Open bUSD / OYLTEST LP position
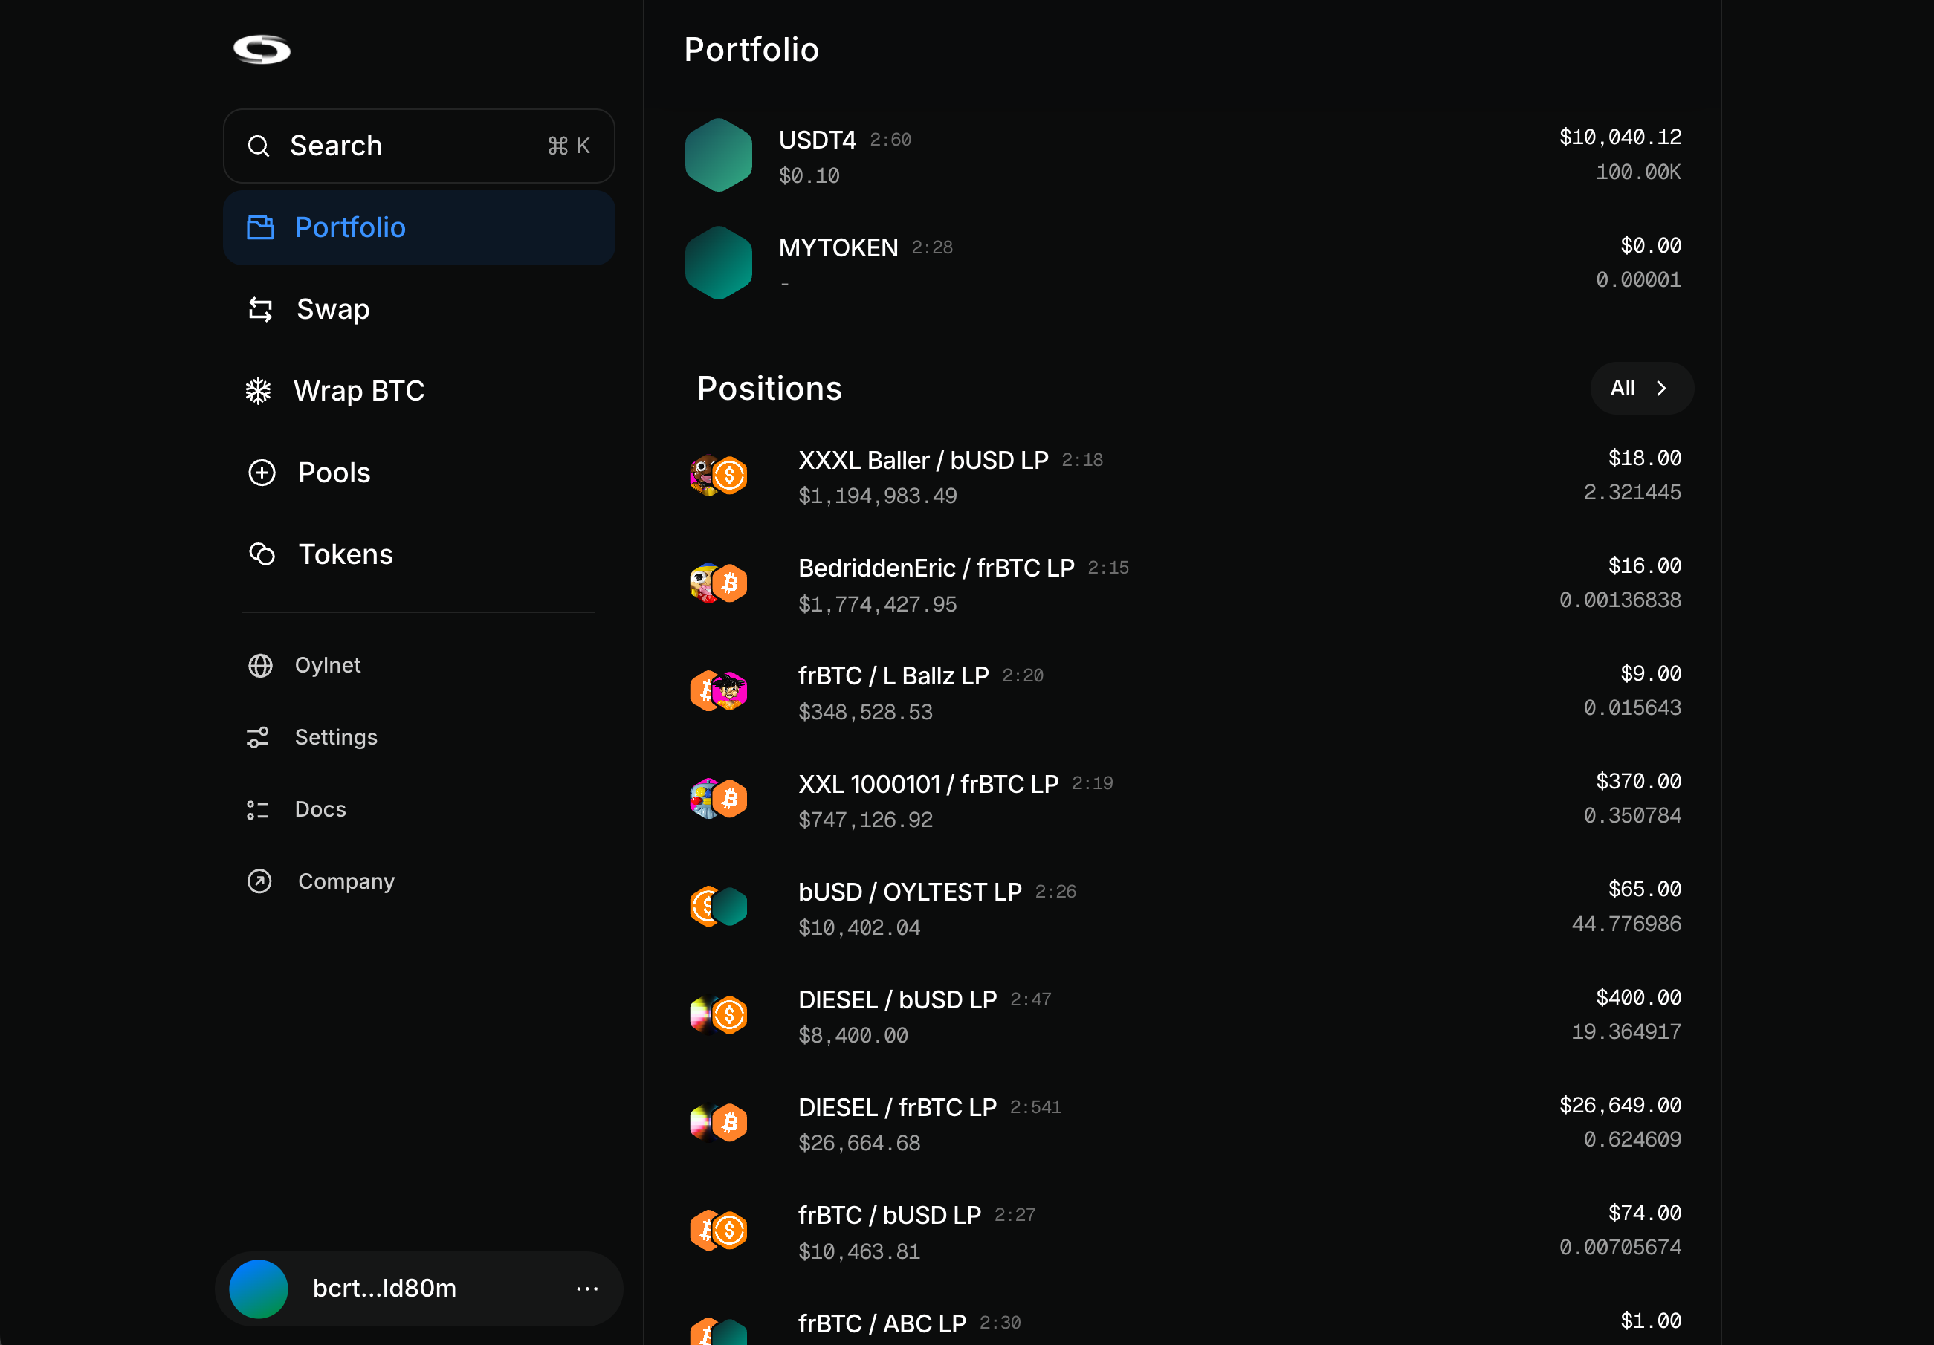 coord(910,892)
